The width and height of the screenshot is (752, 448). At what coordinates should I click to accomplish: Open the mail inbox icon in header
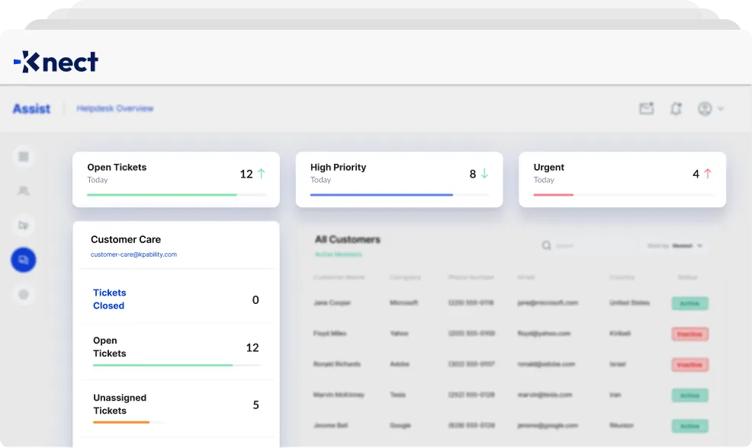[646, 109]
